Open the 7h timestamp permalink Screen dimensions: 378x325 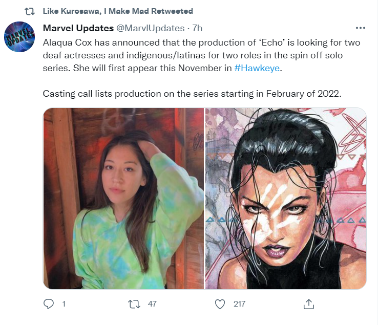coord(197,28)
